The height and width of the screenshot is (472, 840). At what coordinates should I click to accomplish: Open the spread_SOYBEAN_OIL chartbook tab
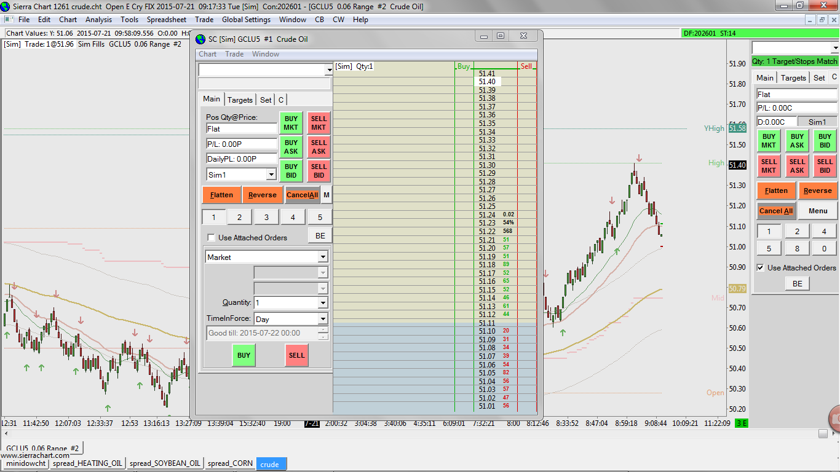(165, 463)
